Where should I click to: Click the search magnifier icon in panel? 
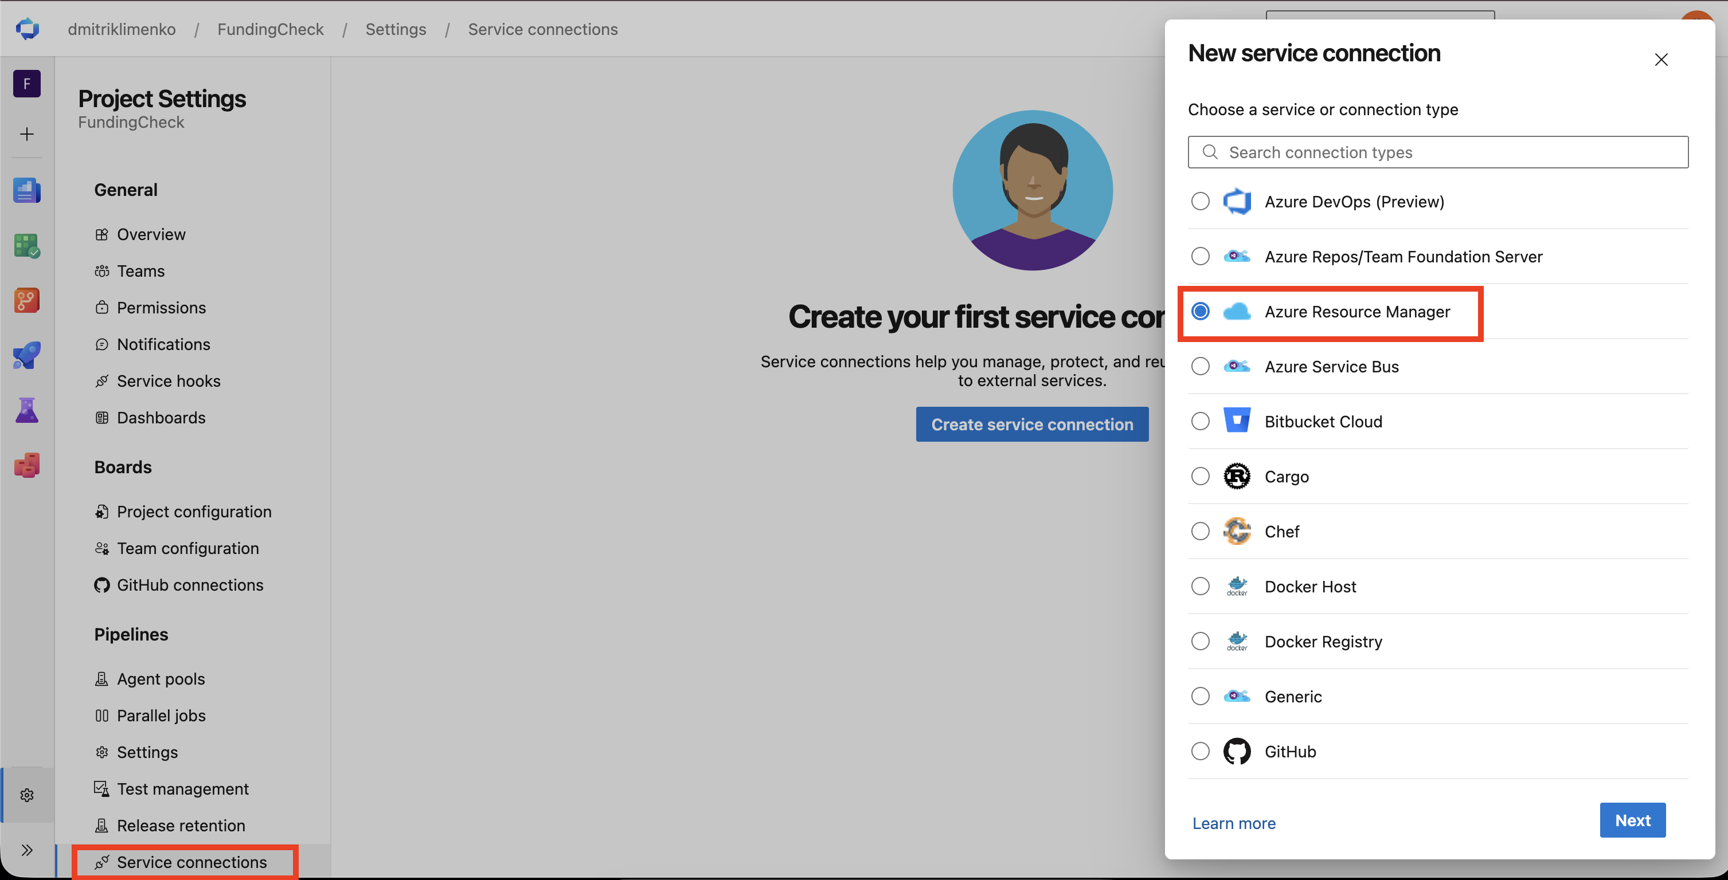(1210, 152)
